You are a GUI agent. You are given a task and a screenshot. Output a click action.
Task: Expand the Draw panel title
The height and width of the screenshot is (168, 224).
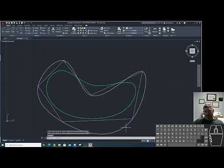tap(13, 35)
